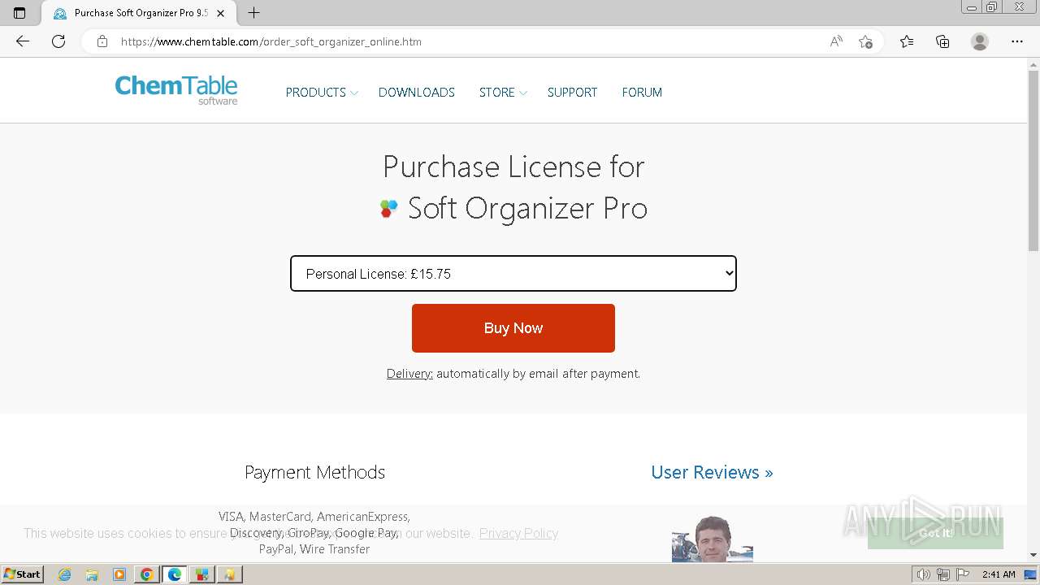The width and height of the screenshot is (1040, 585).
Task: Open the Favorites list
Action: (x=907, y=41)
